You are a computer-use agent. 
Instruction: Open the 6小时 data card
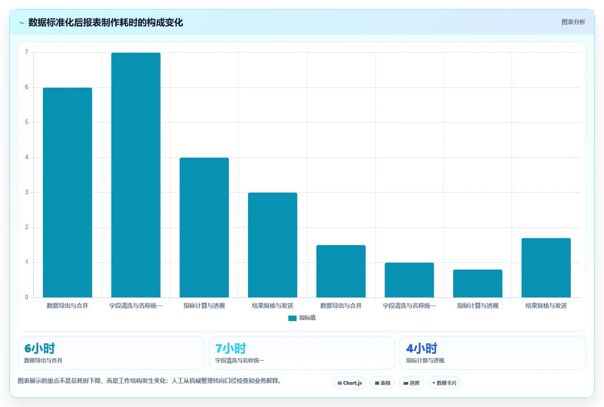click(x=111, y=353)
